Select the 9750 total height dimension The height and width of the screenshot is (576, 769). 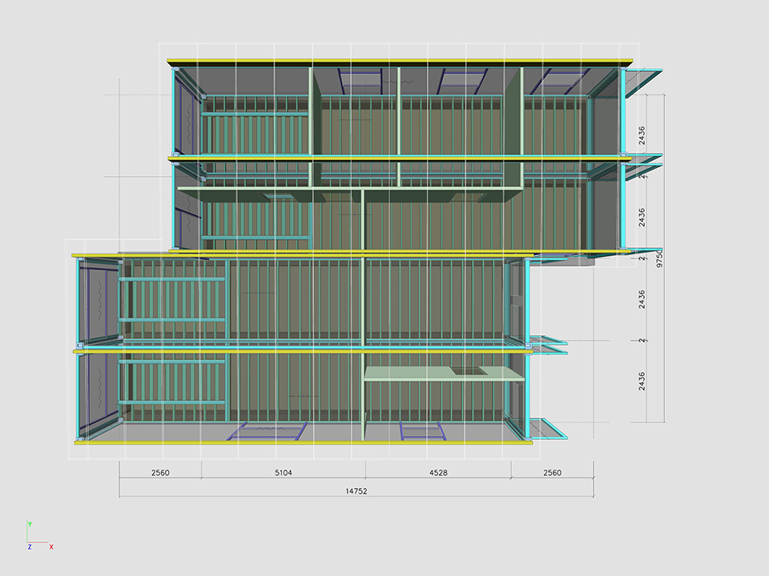tap(659, 259)
